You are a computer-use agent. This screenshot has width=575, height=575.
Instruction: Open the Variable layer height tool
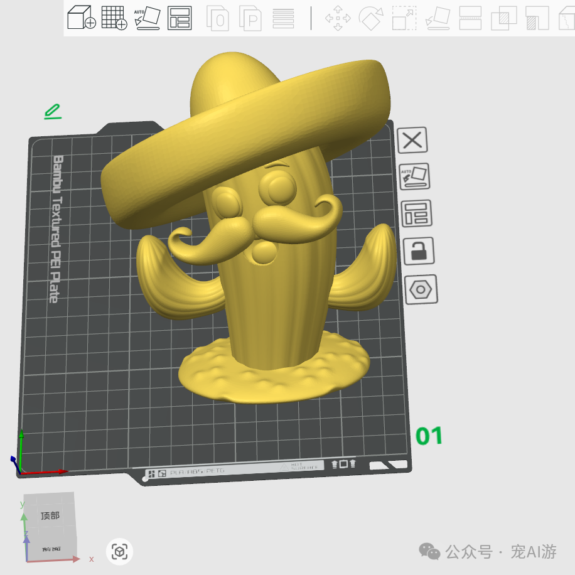coord(283,18)
